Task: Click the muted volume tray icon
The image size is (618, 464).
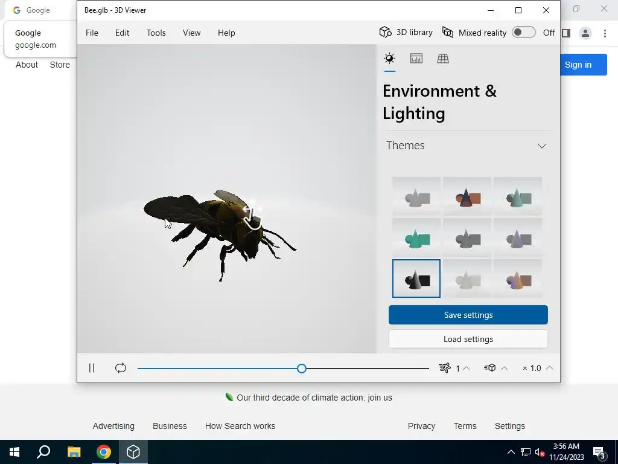Action: tap(540, 452)
